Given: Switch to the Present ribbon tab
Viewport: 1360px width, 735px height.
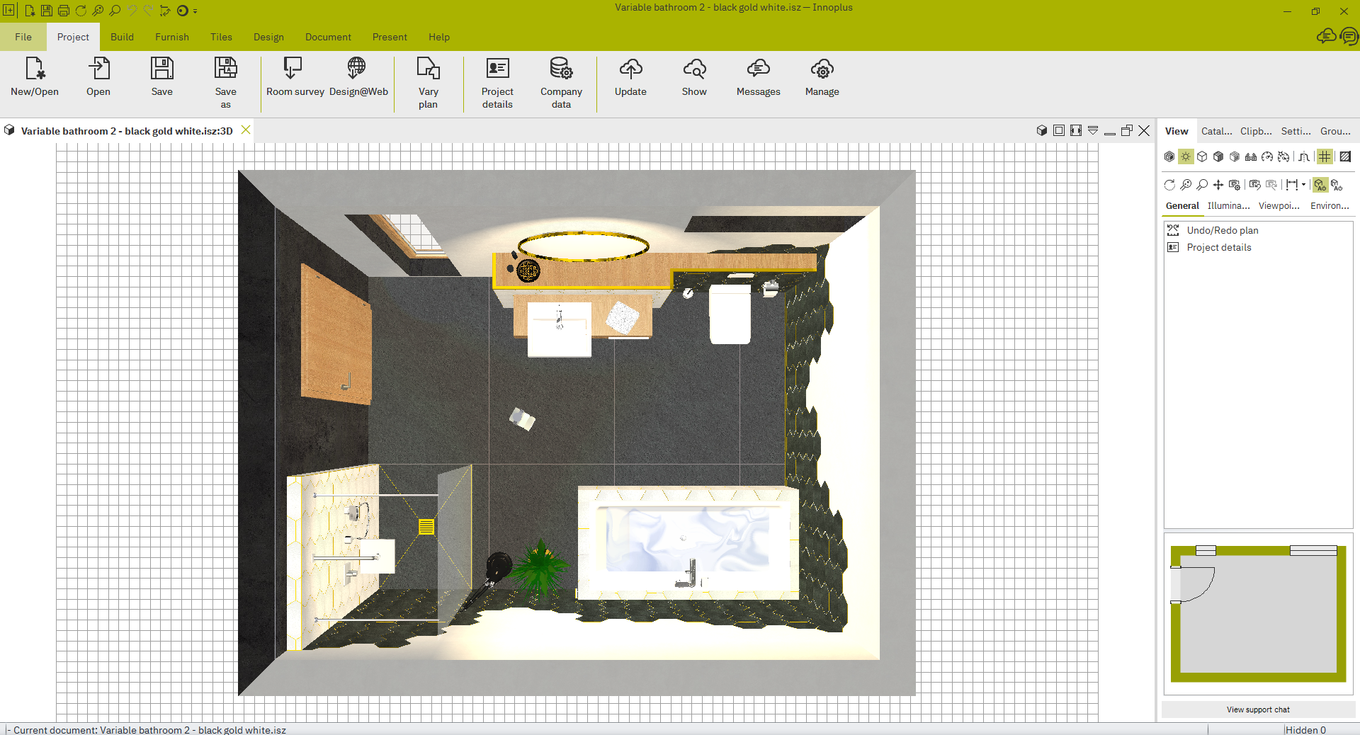Looking at the screenshot, I should (390, 37).
